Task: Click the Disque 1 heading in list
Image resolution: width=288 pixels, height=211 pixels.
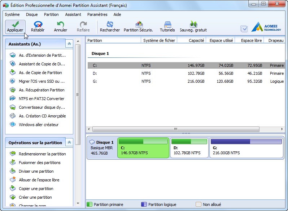Action: 100,53
